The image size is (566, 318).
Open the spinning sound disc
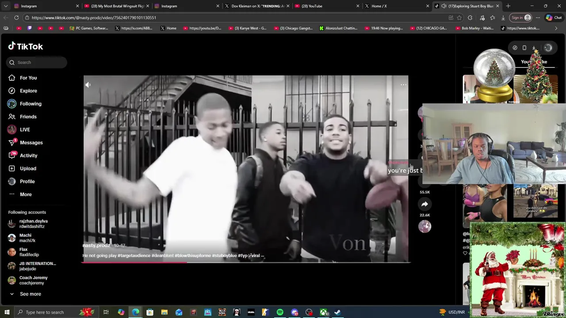(424, 227)
